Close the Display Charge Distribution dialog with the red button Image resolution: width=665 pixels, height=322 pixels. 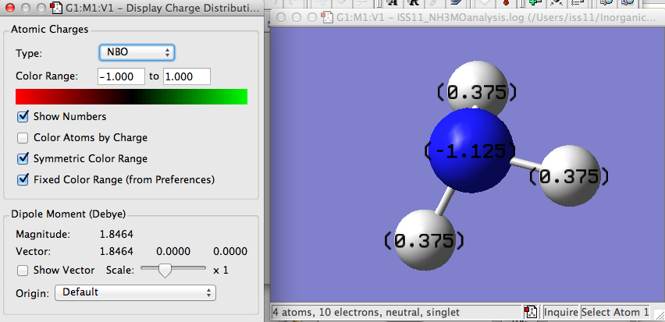pos(11,7)
